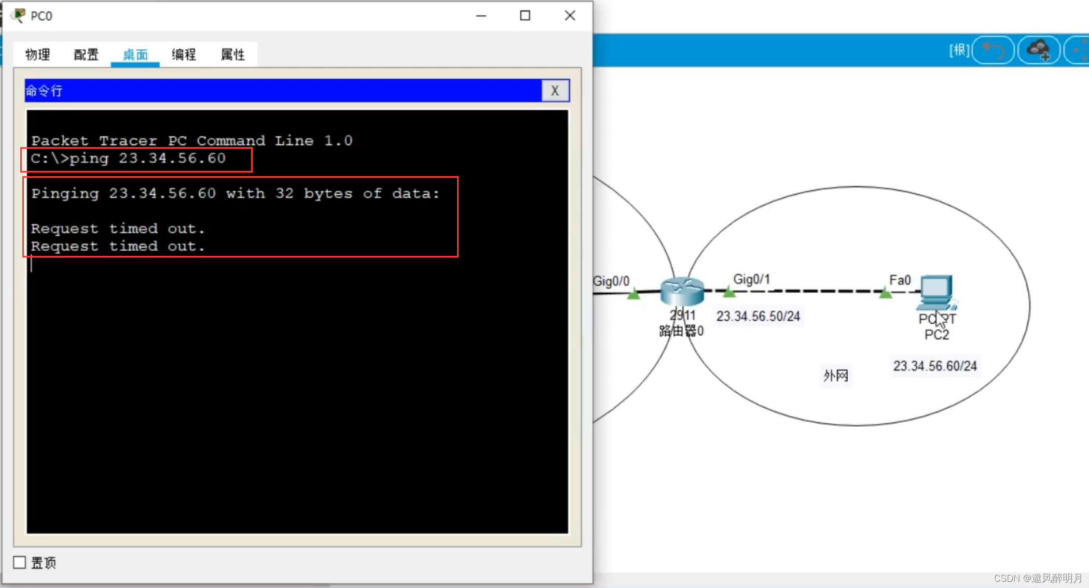Click the back level arrow button

(x=993, y=50)
